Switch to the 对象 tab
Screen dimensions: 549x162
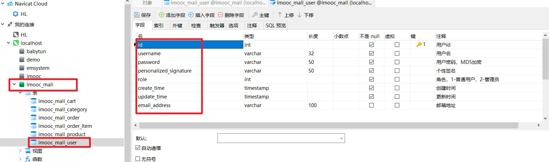pyautogui.click(x=147, y=3)
